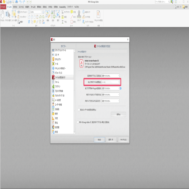Click the Scan icon in quick access toolbar
This screenshot has width=189, height=189.
[x=16, y=2]
